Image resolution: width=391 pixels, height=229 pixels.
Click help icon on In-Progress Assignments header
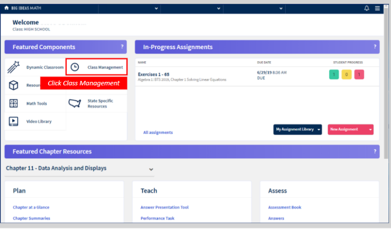375,47
